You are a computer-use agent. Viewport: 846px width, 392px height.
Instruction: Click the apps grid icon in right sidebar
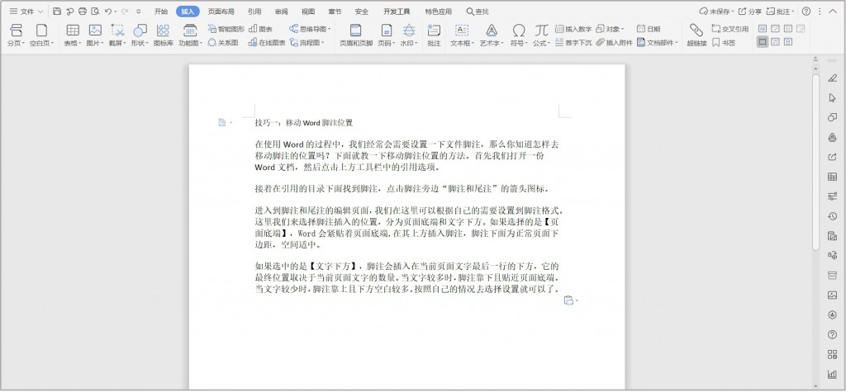[832, 354]
